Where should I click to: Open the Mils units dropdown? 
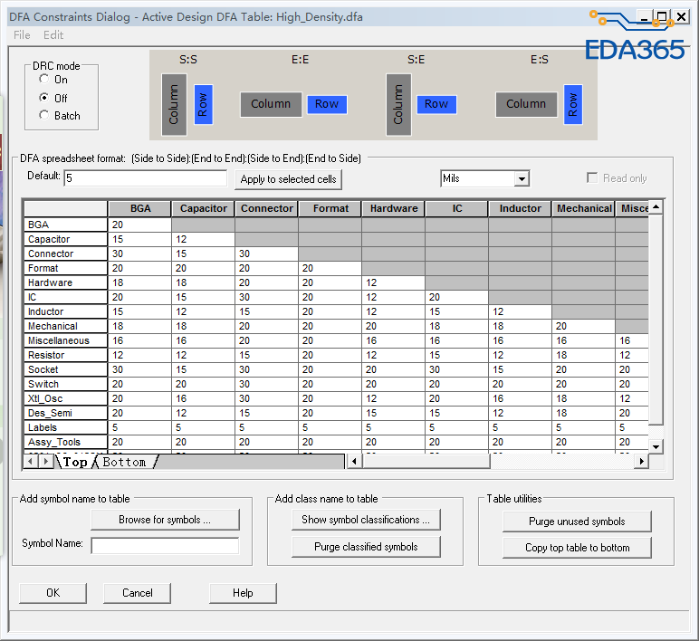[522, 179]
